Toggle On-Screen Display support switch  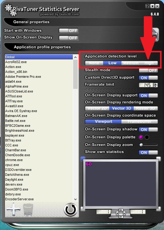coord(148,96)
